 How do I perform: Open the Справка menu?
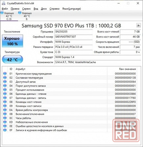coord(55,9)
